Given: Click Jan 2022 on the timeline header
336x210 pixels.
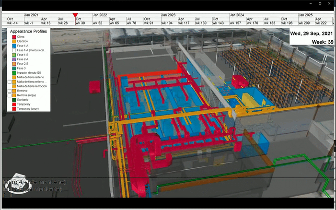Looking at the screenshot, I should (x=100, y=15).
